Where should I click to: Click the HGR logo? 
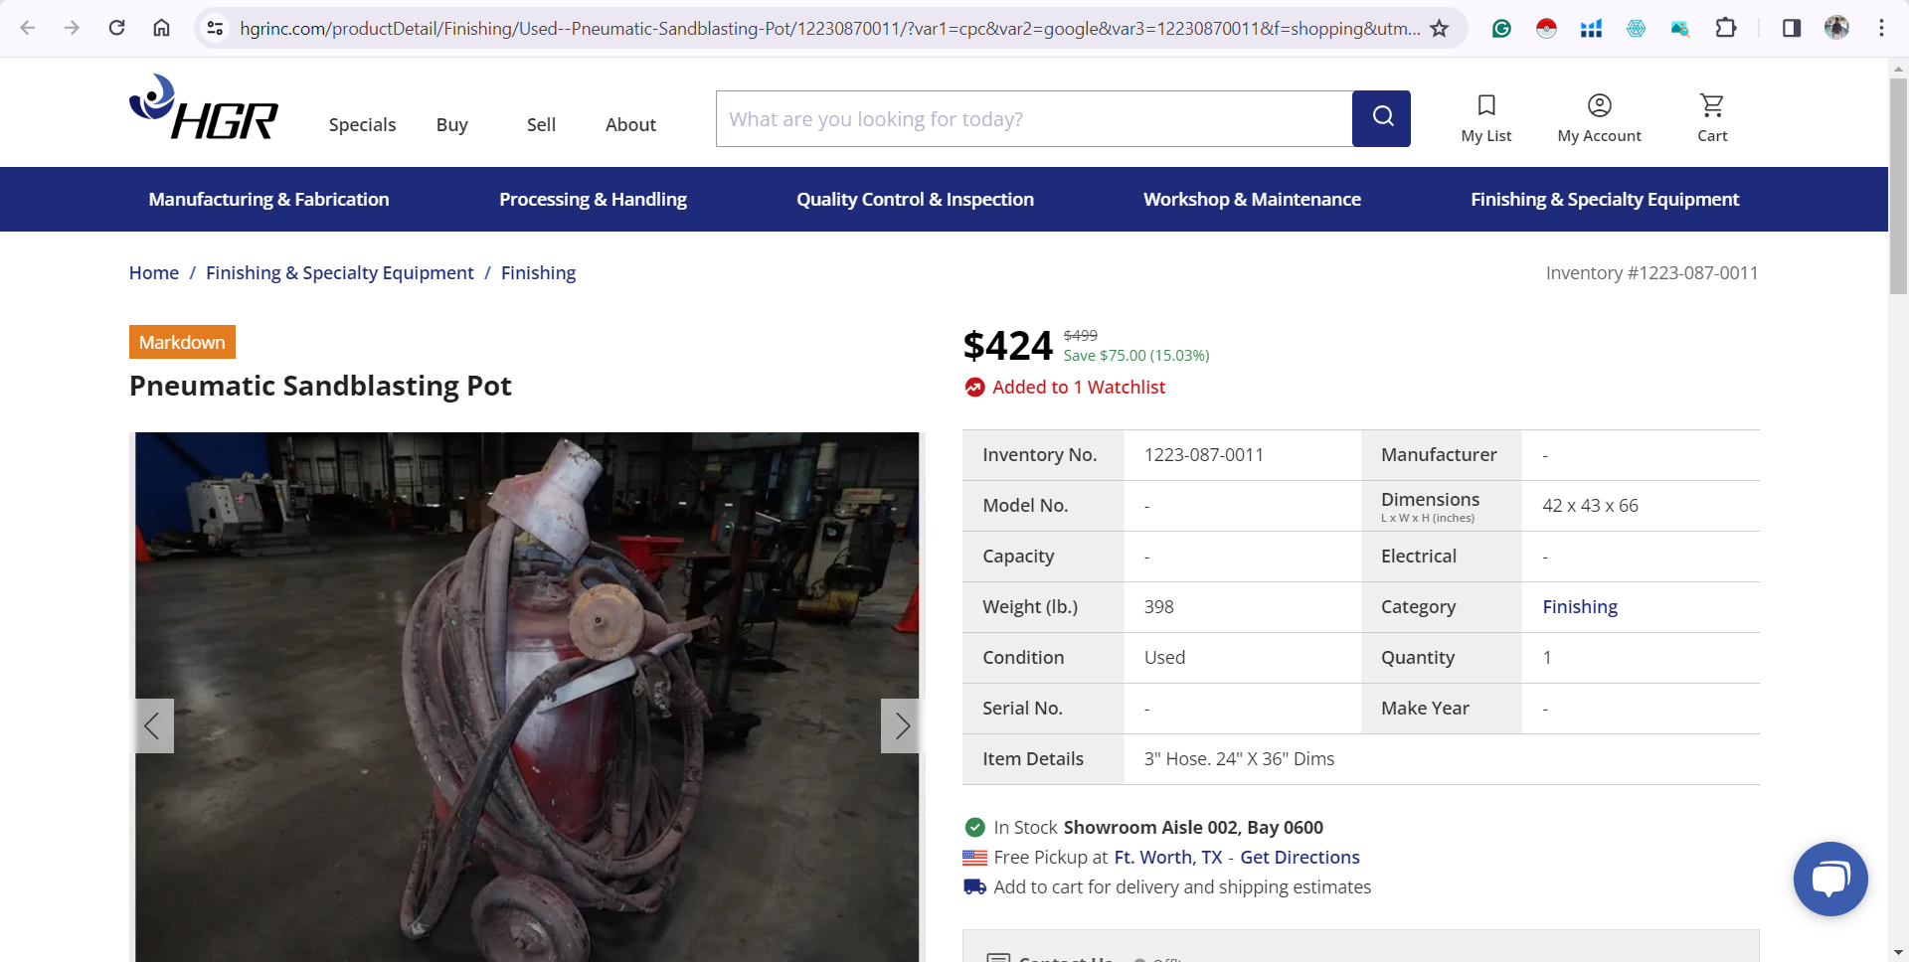(204, 107)
